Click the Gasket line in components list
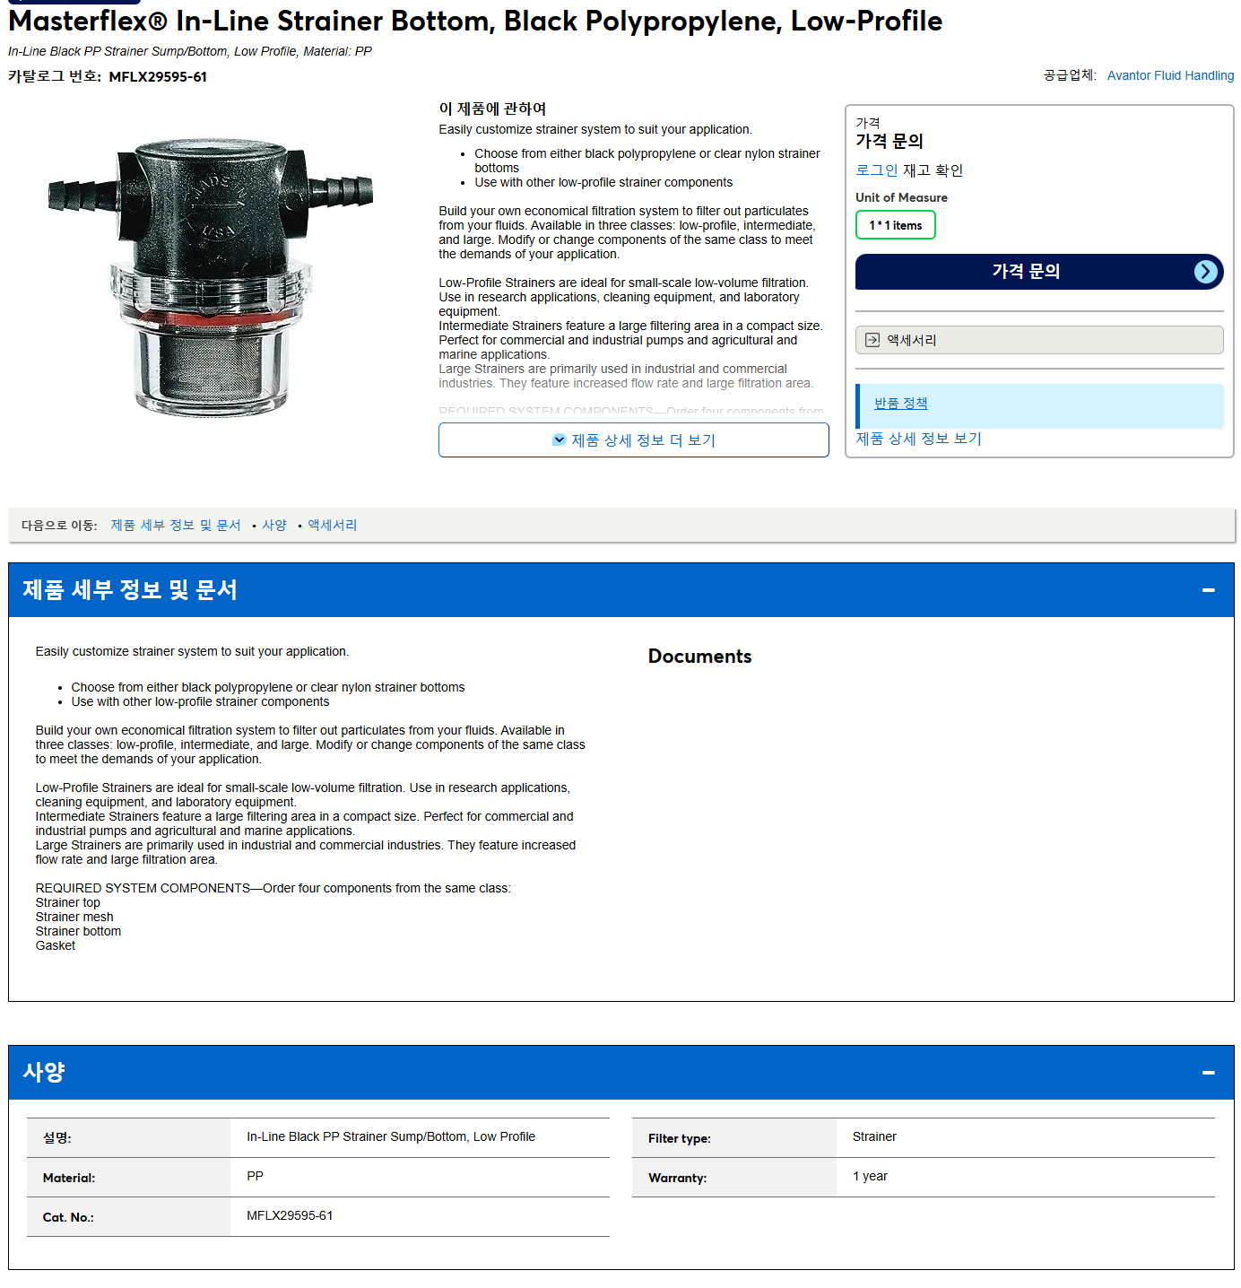 click(56, 945)
